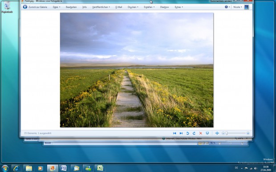Screen dimensions: 276x172
Task: Click the Field.jpg landscape photo
Action: click(x=137, y=70)
